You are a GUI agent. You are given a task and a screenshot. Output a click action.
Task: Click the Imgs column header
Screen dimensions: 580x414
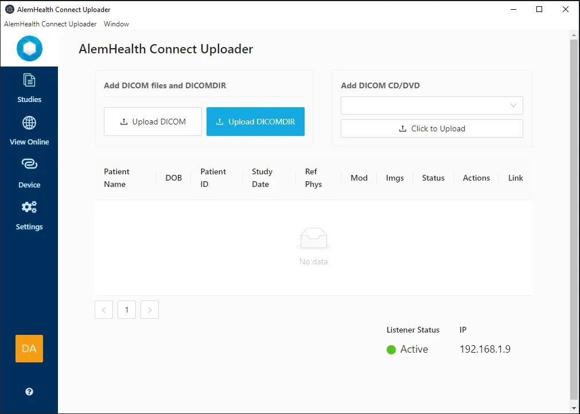395,178
